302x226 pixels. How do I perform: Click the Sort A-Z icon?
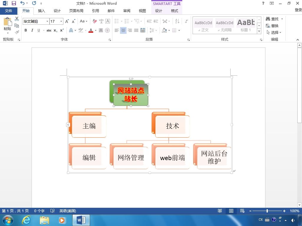(x=177, y=21)
